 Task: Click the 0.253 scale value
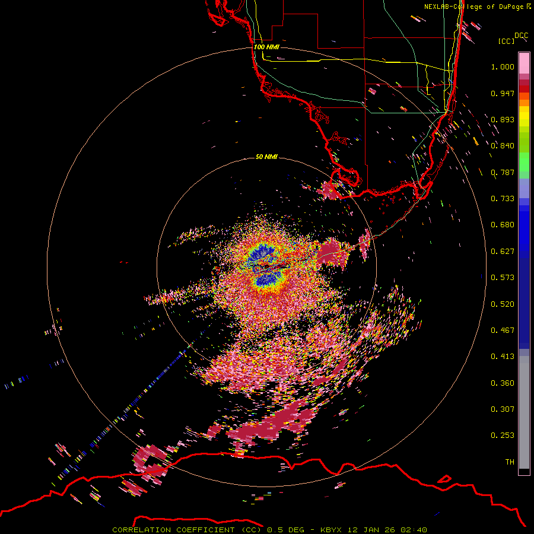(x=503, y=436)
